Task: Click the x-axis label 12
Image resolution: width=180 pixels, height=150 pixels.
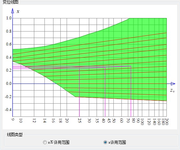Action: [34, 120]
